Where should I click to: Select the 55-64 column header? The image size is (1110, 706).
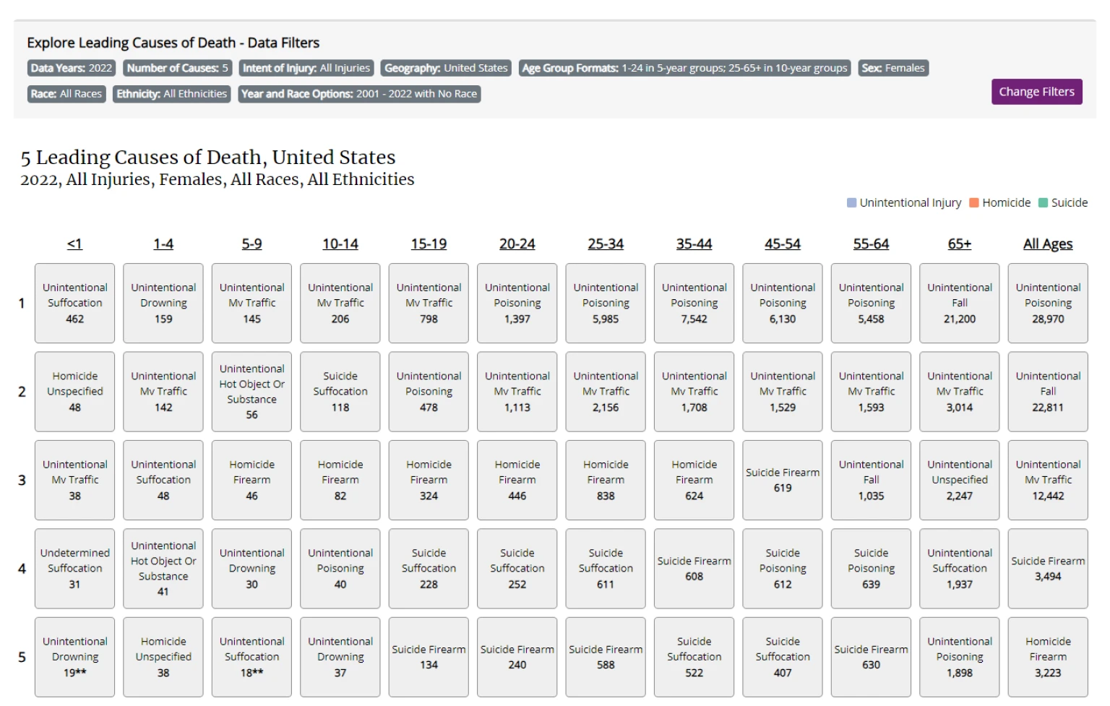click(x=872, y=244)
